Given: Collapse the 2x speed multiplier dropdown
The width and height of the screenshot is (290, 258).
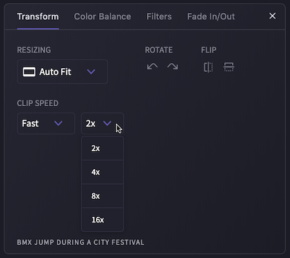Looking at the screenshot, I should (x=102, y=124).
